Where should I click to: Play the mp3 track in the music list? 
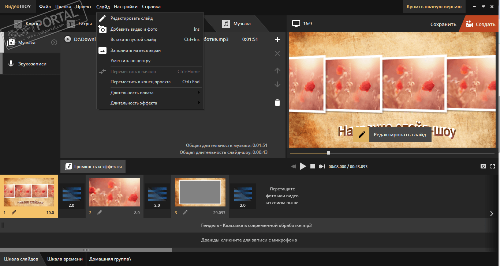tap(68, 39)
